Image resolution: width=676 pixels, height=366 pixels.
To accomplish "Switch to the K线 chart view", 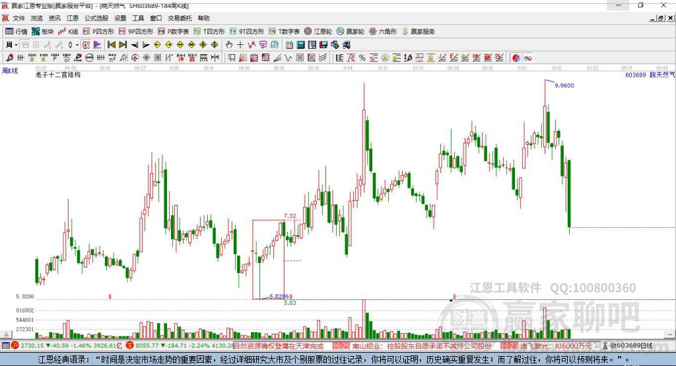I will pos(68,32).
